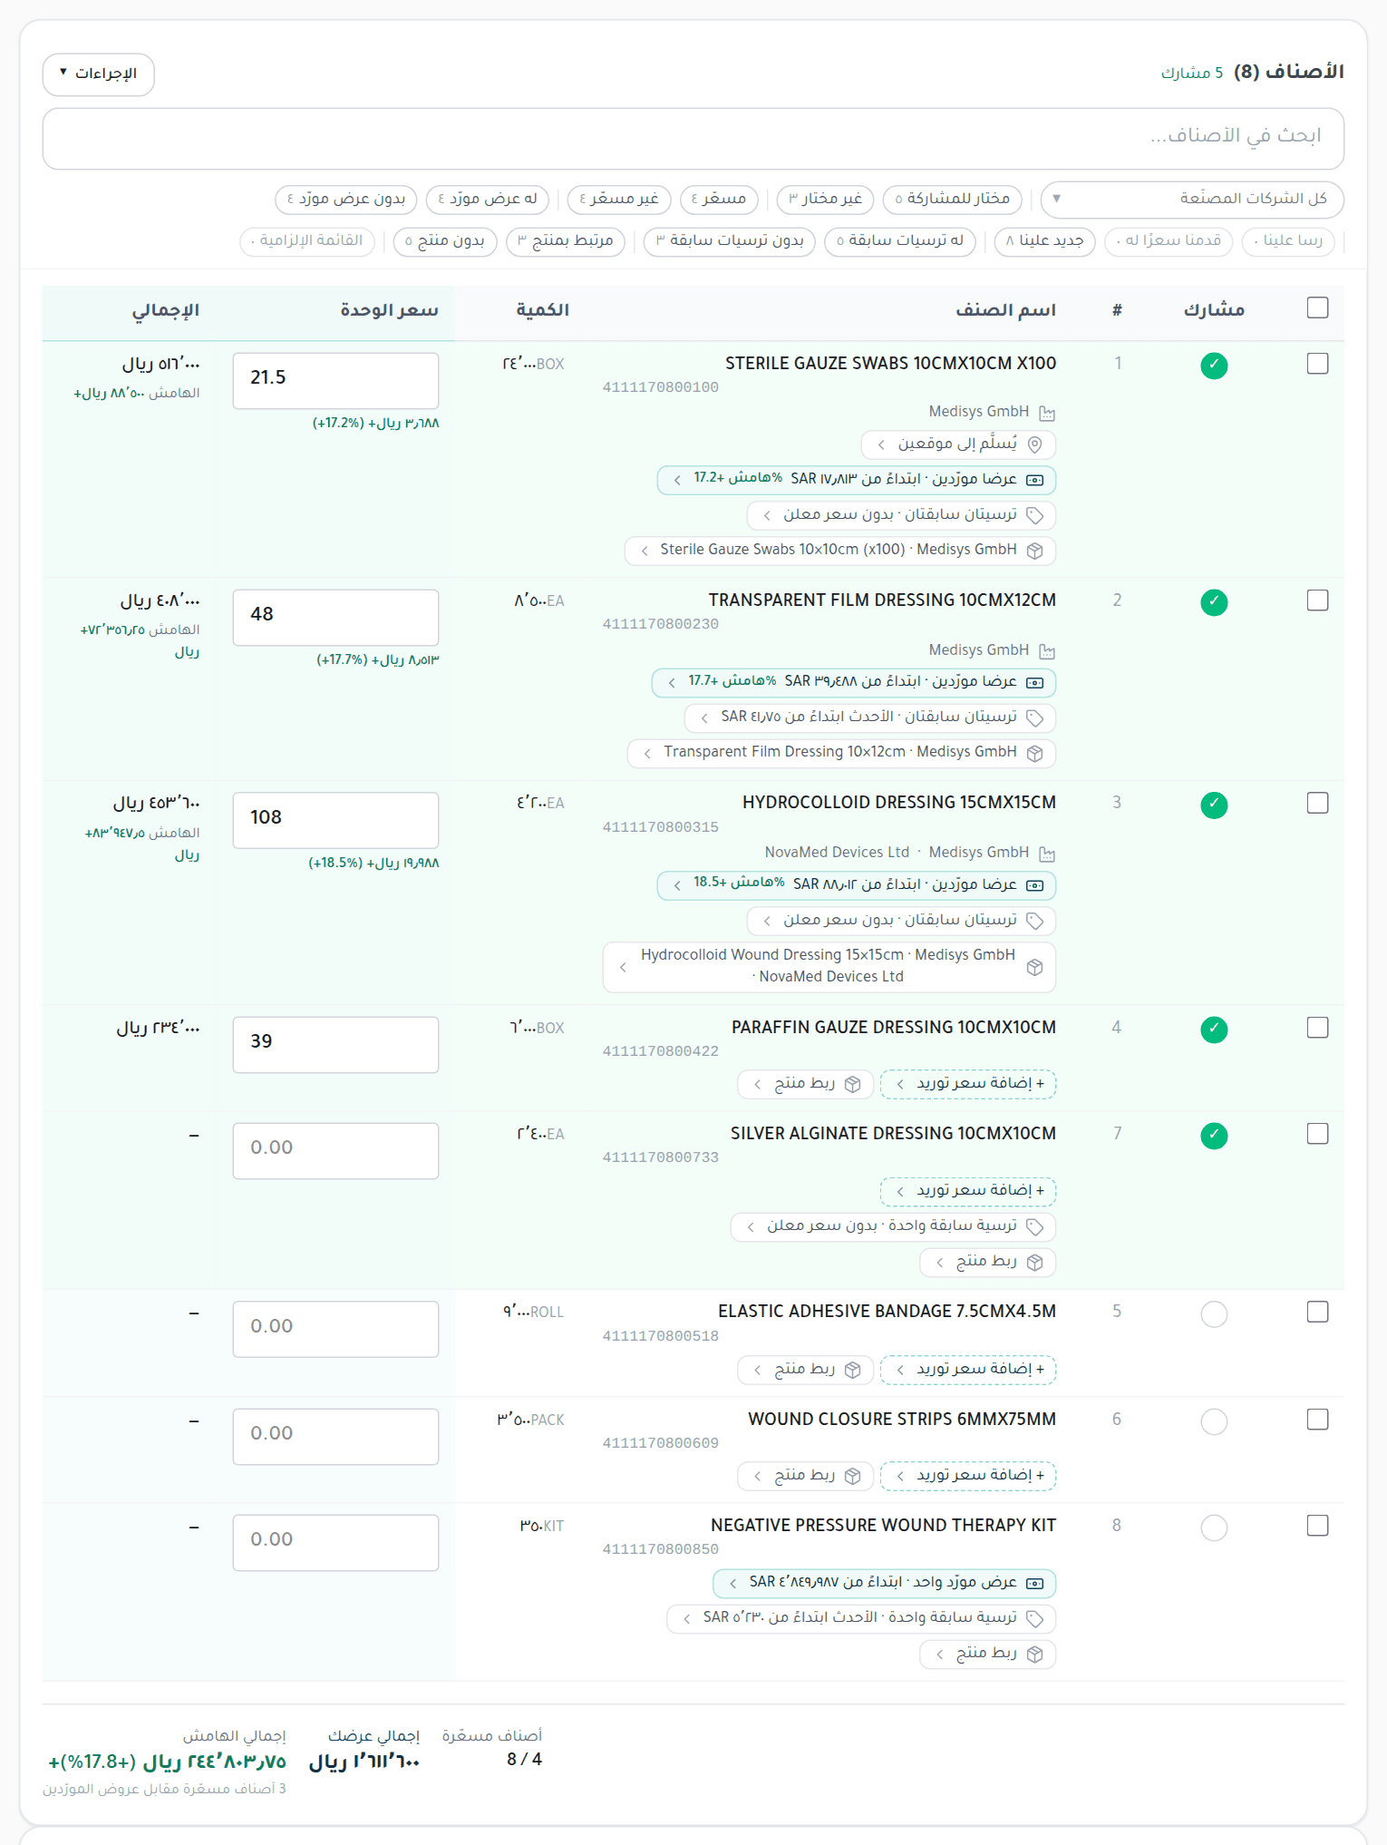Apply the مرتبط بمنتج filter chip
This screenshot has height=1845, width=1387.
566,241
